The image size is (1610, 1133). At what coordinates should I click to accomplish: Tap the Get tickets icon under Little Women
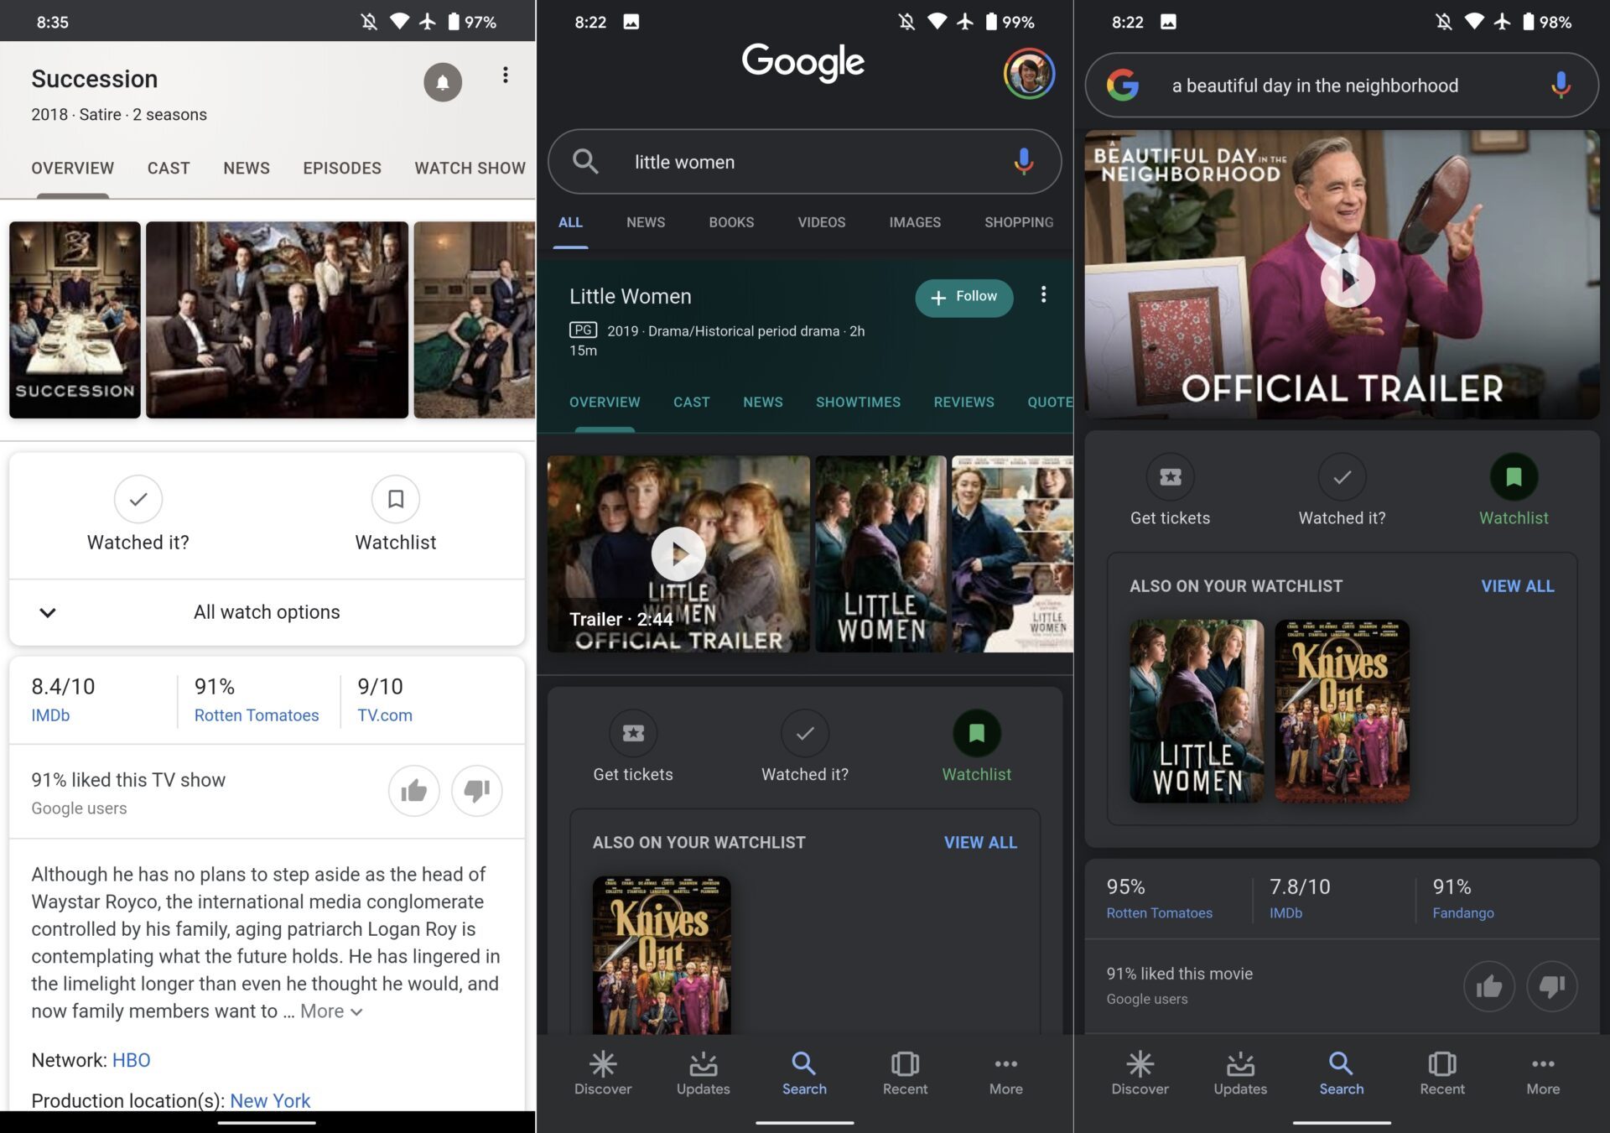coord(633,734)
